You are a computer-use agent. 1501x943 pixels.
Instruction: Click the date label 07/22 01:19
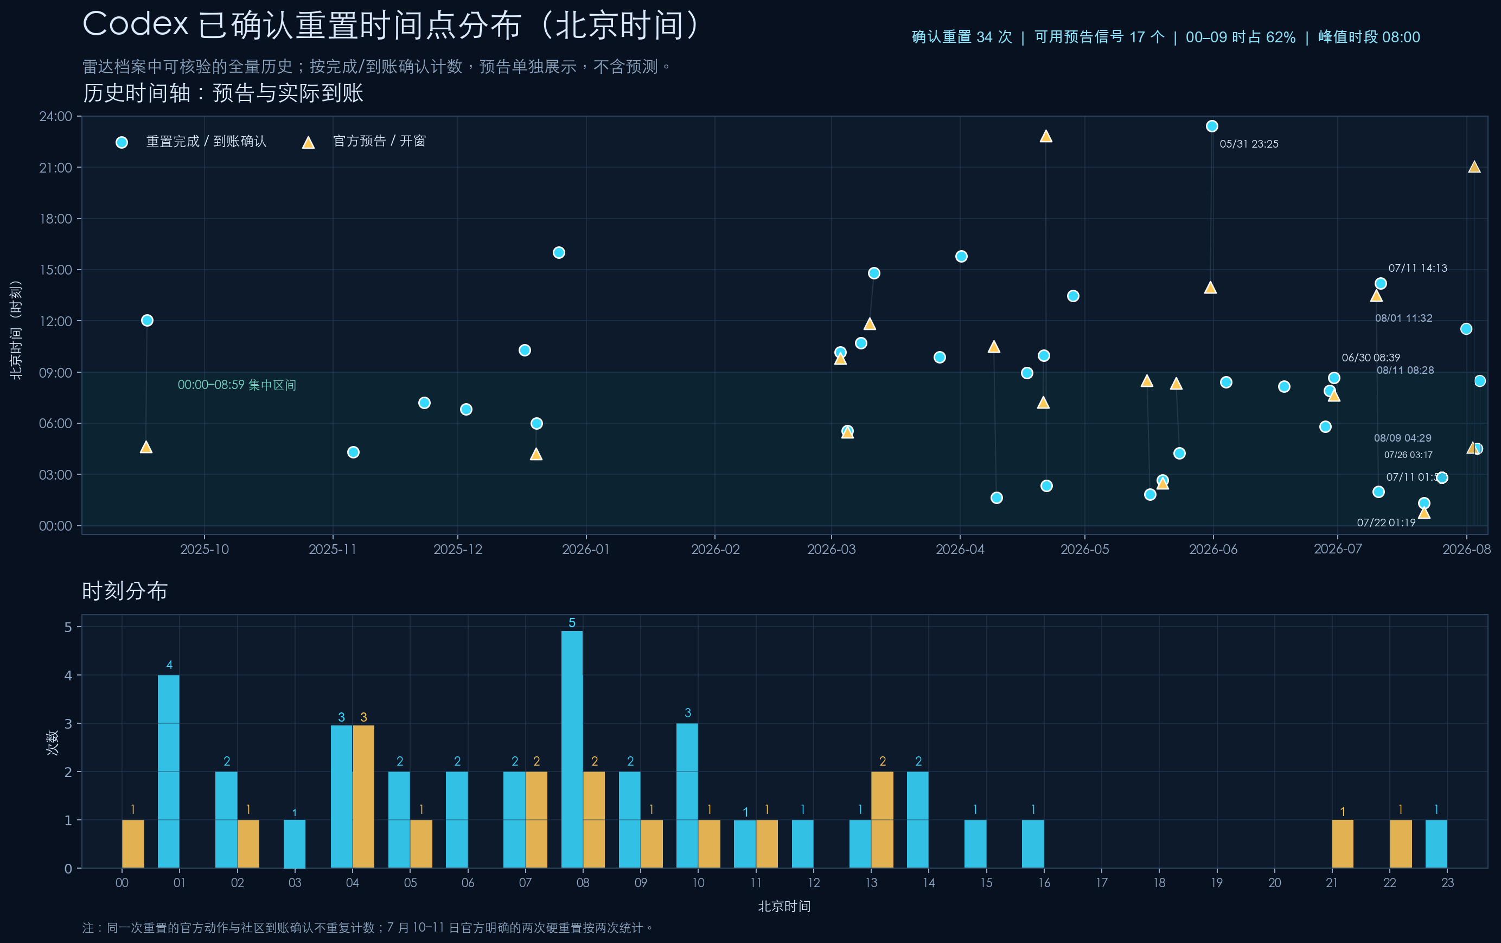pos(1387,523)
